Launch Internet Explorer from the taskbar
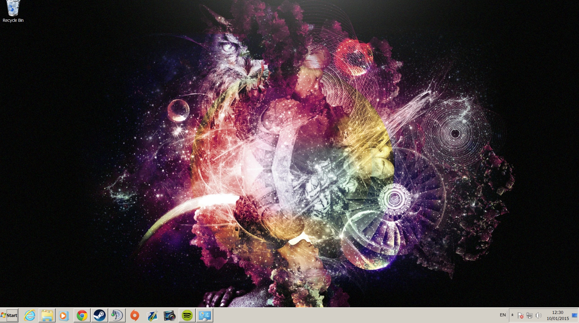 click(x=30, y=315)
